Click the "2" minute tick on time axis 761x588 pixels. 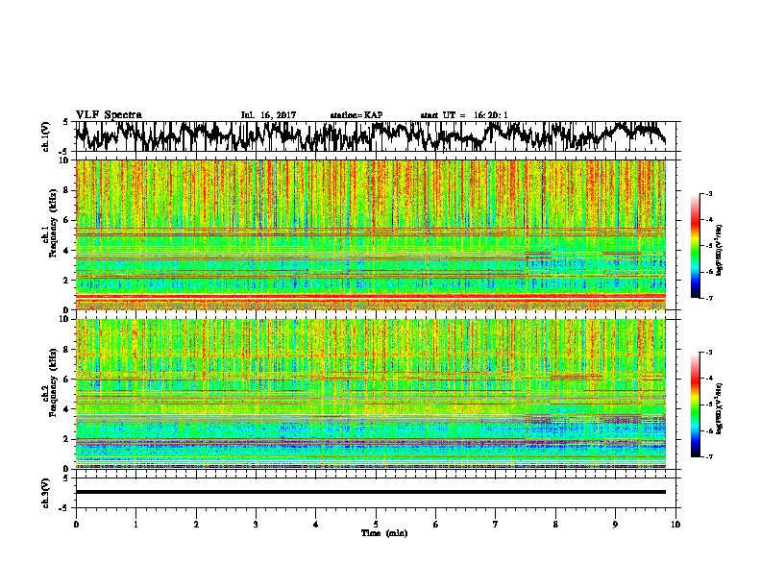(196, 525)
